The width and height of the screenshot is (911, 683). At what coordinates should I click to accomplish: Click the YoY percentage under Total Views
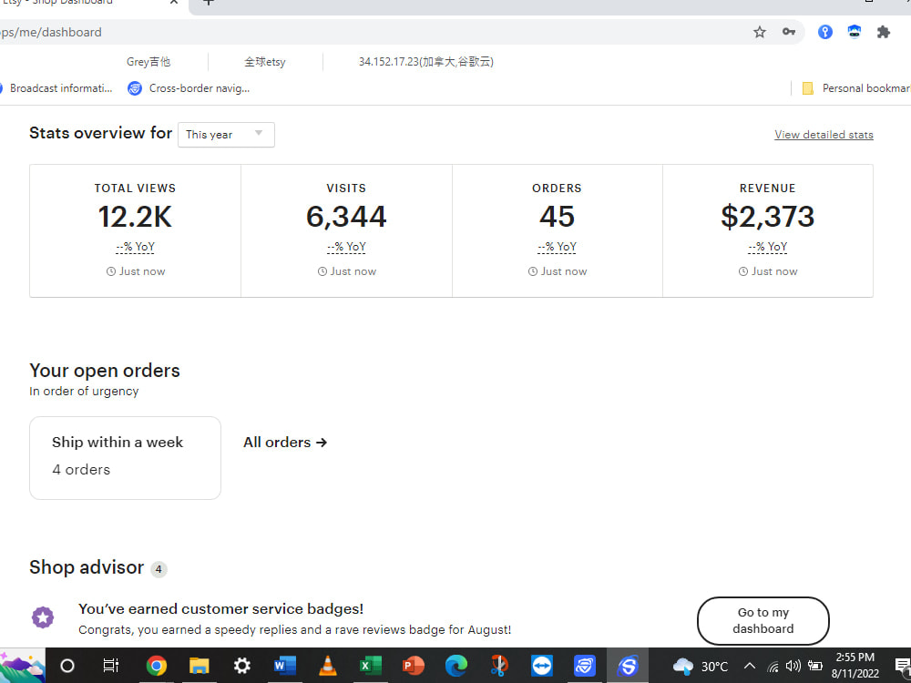pyautogui.click(x=136, y=247)
